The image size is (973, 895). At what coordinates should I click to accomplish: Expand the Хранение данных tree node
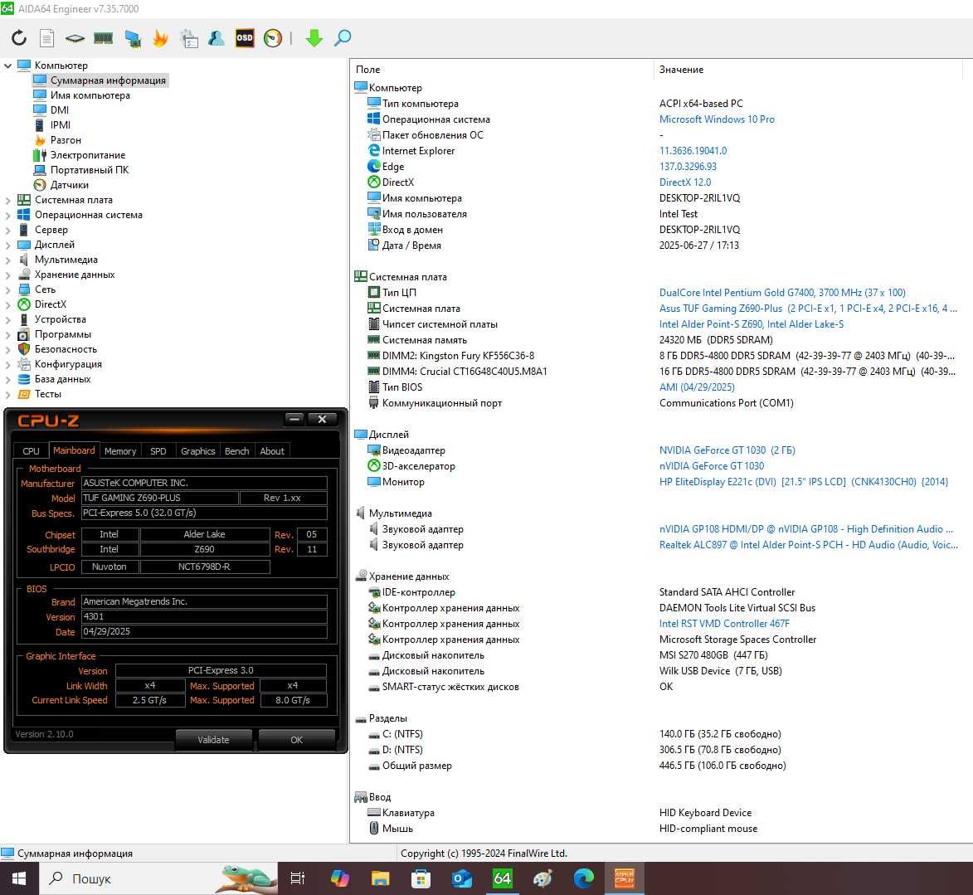coord(7,275)
